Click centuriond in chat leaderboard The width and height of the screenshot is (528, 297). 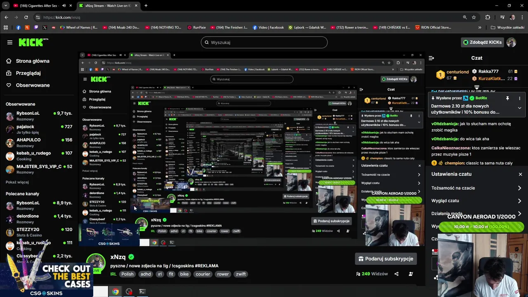coord(457,72)
